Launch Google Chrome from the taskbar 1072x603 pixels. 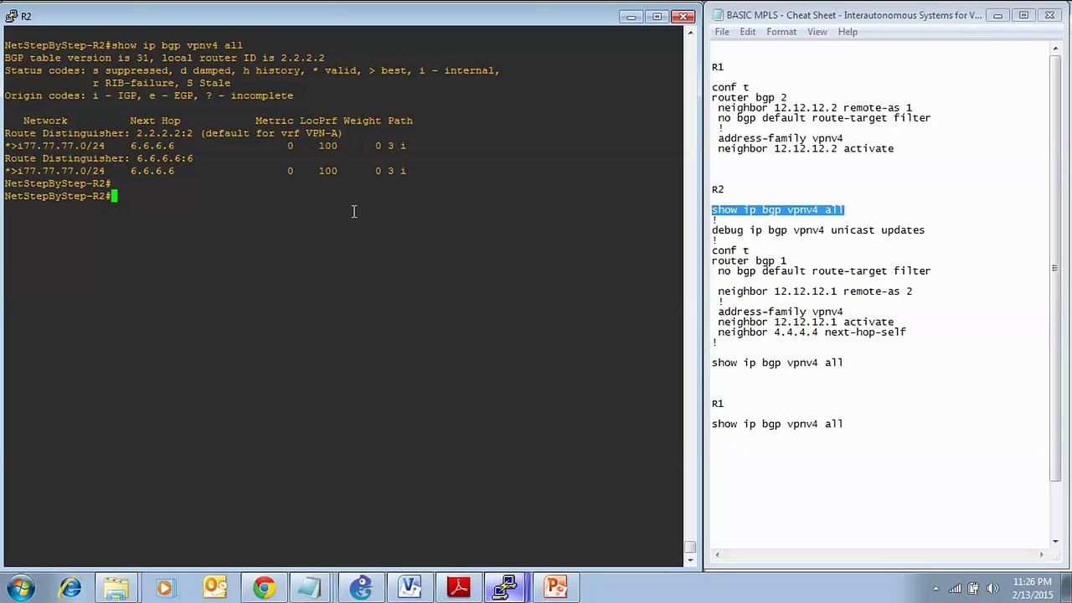coord(263,587)
